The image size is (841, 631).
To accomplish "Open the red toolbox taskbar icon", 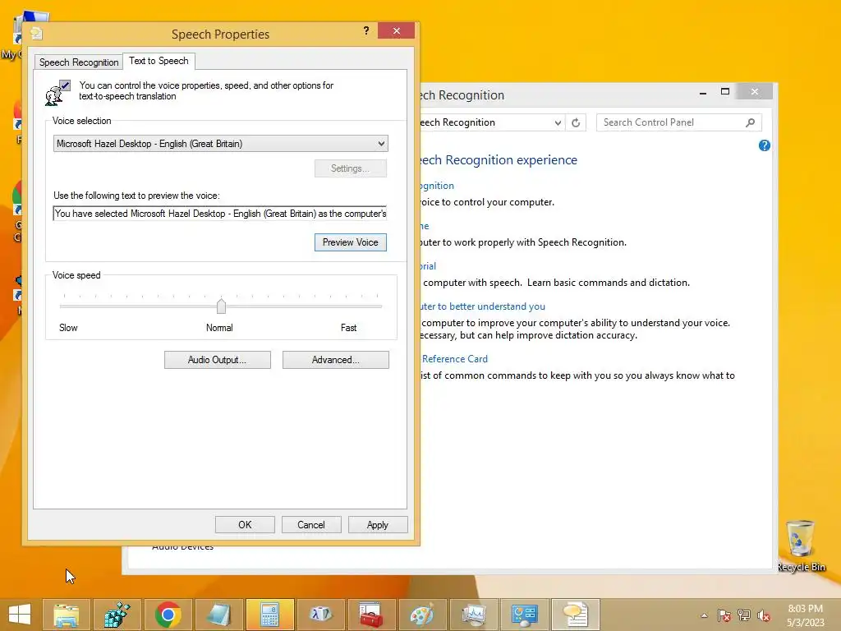I will (371, 615).
